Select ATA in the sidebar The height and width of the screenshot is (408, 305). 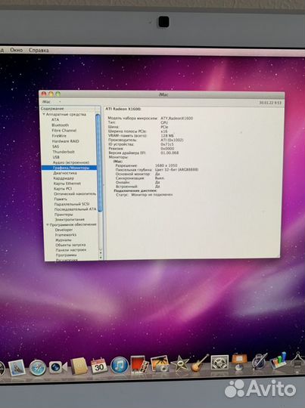coord(55,119)
